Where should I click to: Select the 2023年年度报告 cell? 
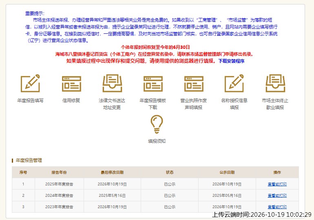pyautogui.click(x=59, y=207)
